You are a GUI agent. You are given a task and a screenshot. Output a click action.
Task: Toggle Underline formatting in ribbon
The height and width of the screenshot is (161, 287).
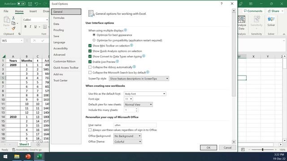[x=35, y=27]
